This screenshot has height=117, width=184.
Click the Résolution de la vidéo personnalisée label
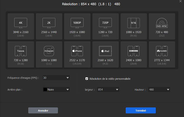coord(110,79)
